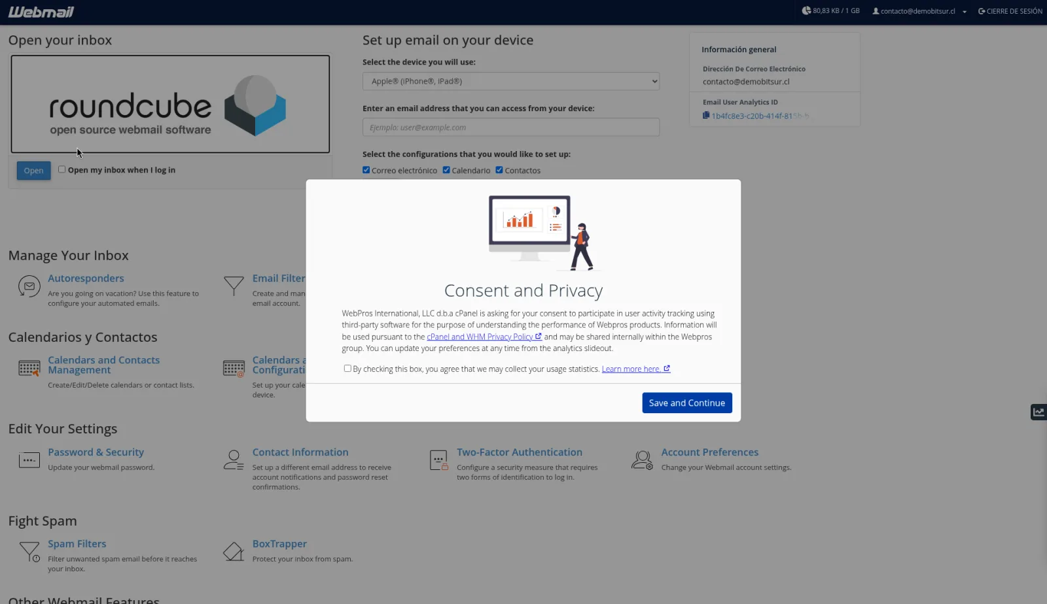Click the roundcube webmail logo
Viewport: 1047px width, 604px height.
pyautogui.click(x=170, y=104)
